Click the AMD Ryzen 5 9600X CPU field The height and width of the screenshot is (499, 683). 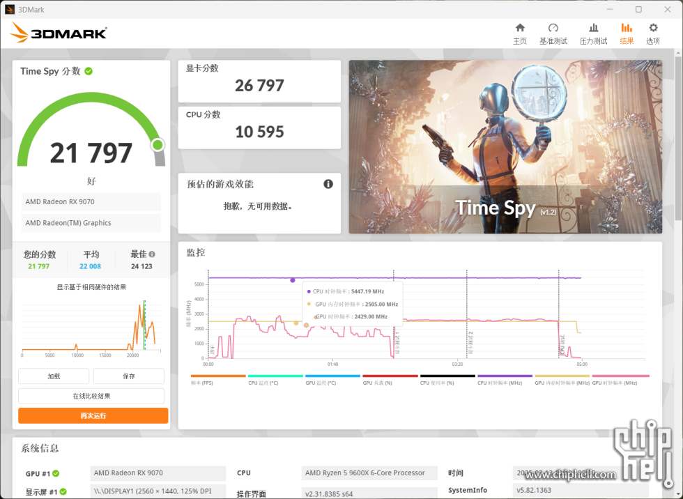[369, 473]
